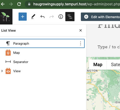Click the page title in editor canvas
The image size is (120, 110).
(x=109, y=26)
